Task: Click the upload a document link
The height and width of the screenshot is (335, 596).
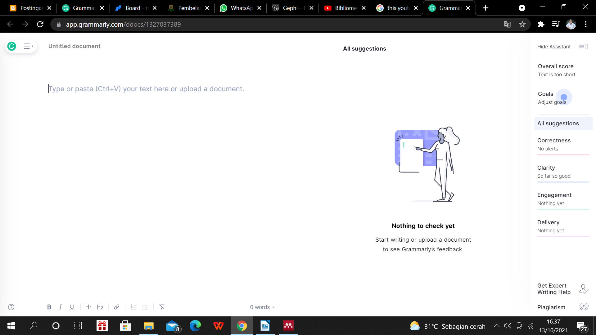Action: tap(190, 89)
